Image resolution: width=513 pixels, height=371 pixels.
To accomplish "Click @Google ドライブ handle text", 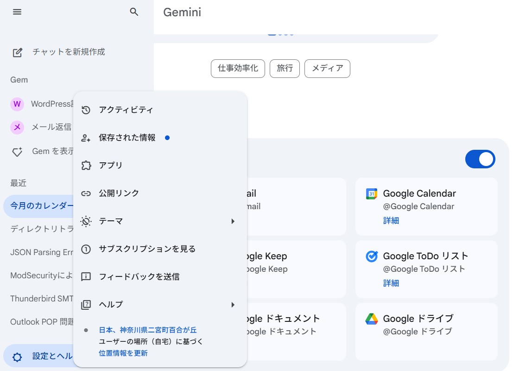I will [x=418, y=332].
